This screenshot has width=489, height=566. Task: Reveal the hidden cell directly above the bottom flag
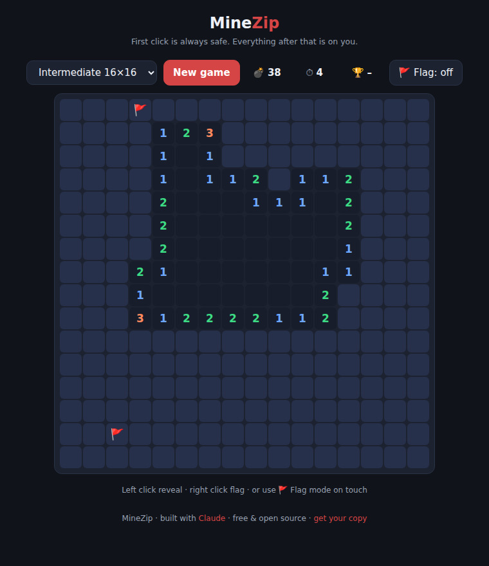[117, 411]
